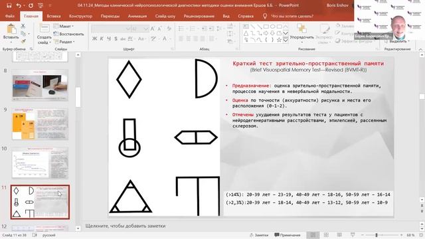Toggle strikethrough formatting

pos(123,39)
